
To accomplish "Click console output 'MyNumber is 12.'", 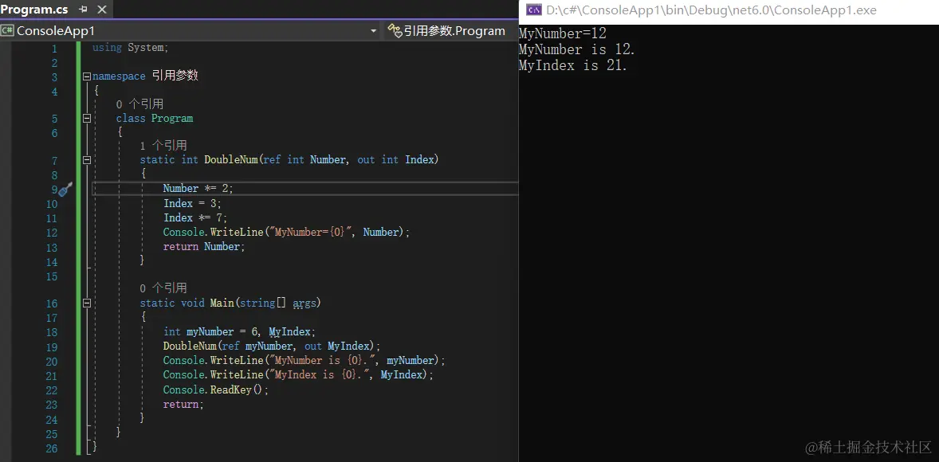I will pos(577,49).
